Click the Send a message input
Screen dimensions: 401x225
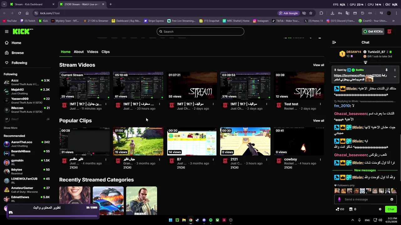[365, 199]
